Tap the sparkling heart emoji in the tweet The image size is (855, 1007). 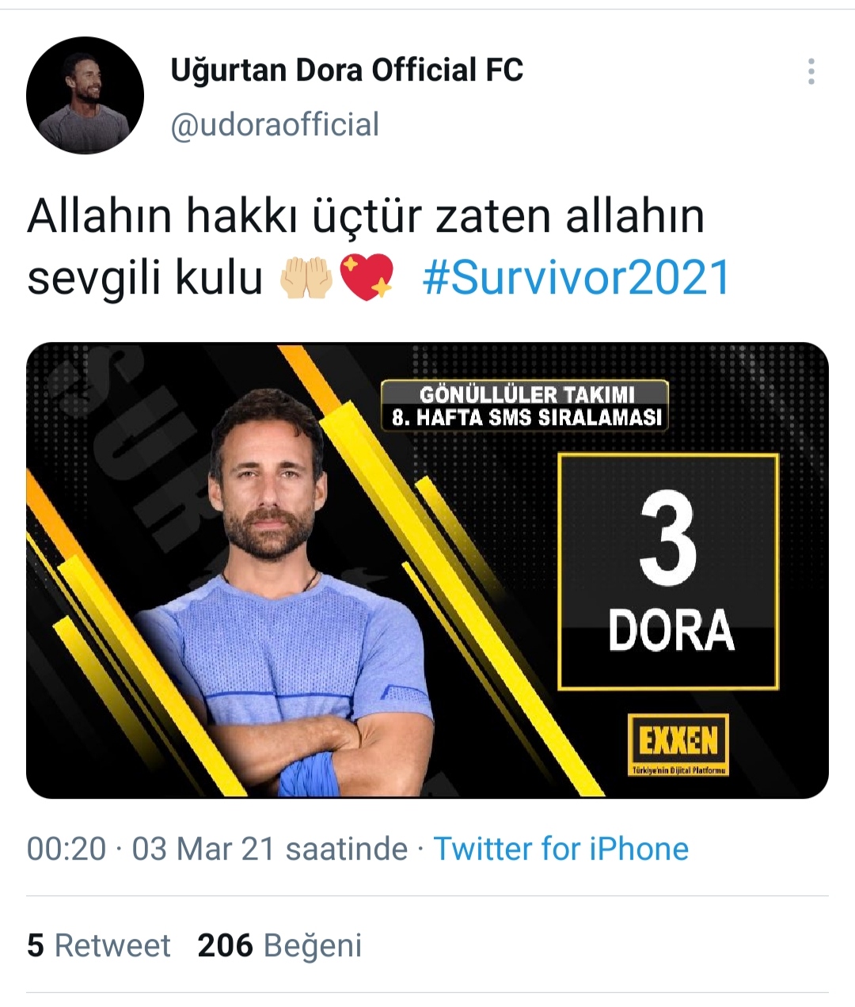[366, 279]
